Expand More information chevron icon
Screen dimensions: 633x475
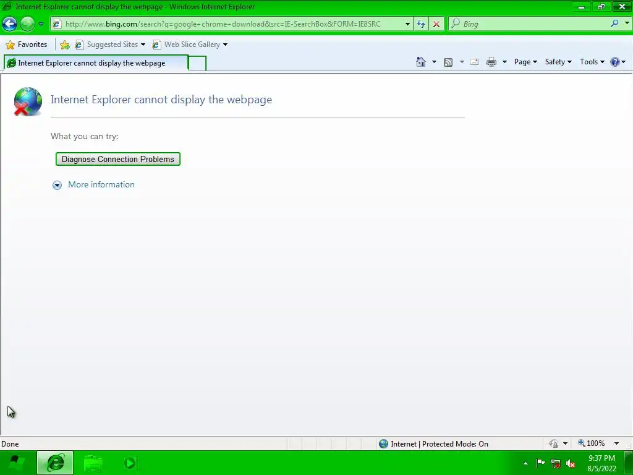pos(57,185)
